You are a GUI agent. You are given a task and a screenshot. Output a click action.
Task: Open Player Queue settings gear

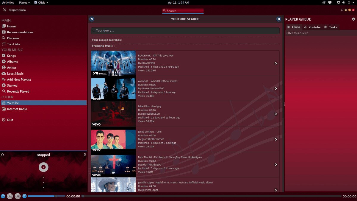click(353, 19)
